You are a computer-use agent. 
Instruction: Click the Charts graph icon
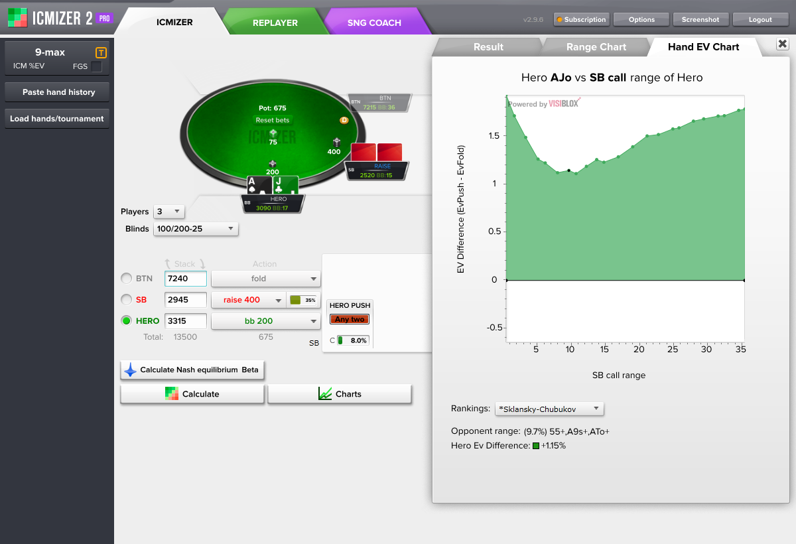[x=325, y=394]
